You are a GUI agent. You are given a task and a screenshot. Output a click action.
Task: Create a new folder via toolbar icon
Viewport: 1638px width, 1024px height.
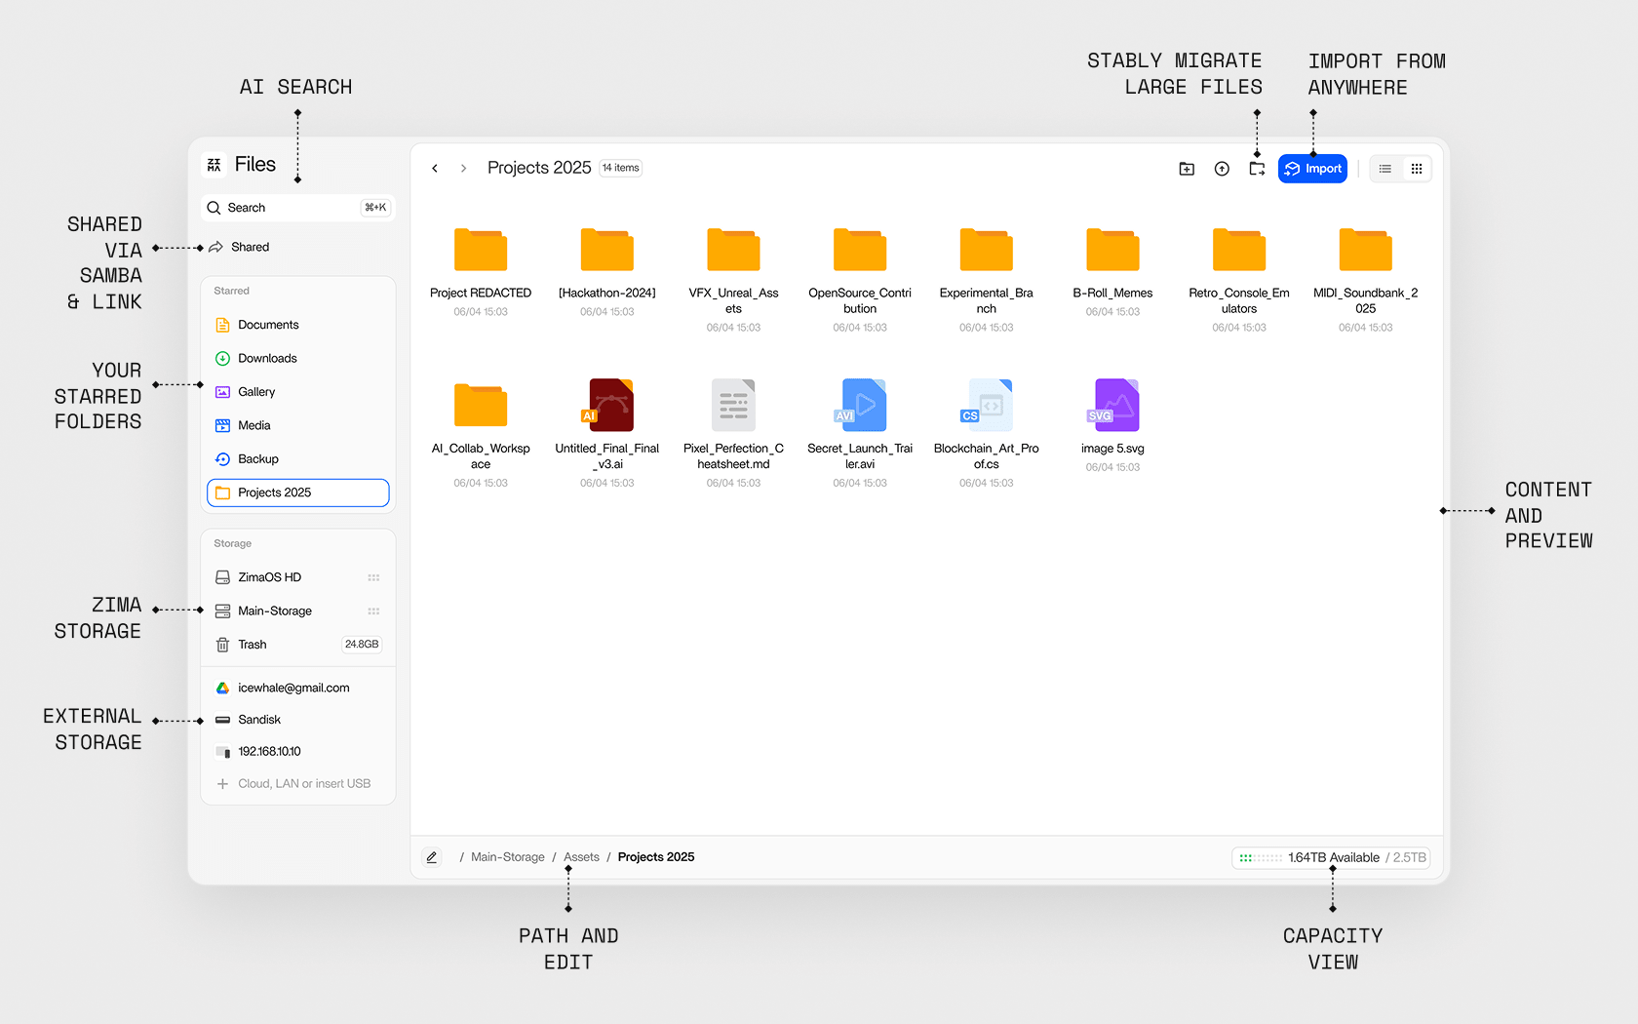point(1187,169)
